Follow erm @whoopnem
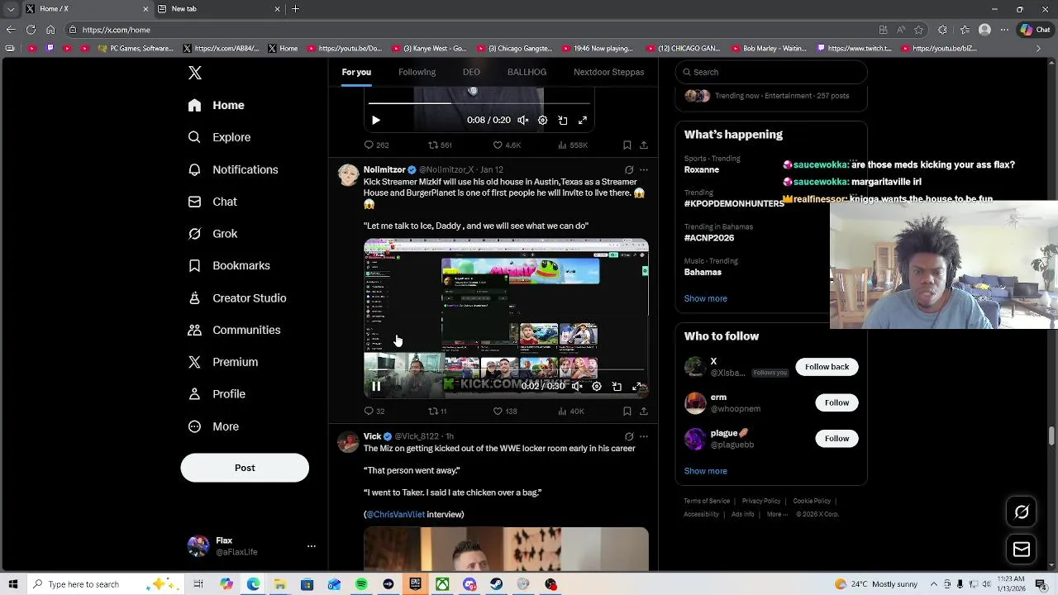 pos(836,402)
